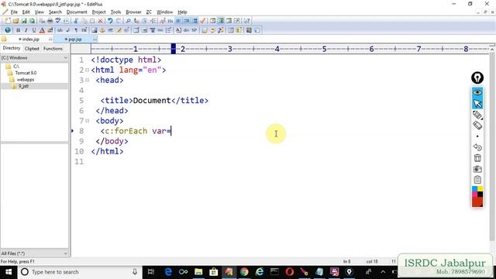Toggle the Hx hex viewer toolbar button

tap(170, 21)
